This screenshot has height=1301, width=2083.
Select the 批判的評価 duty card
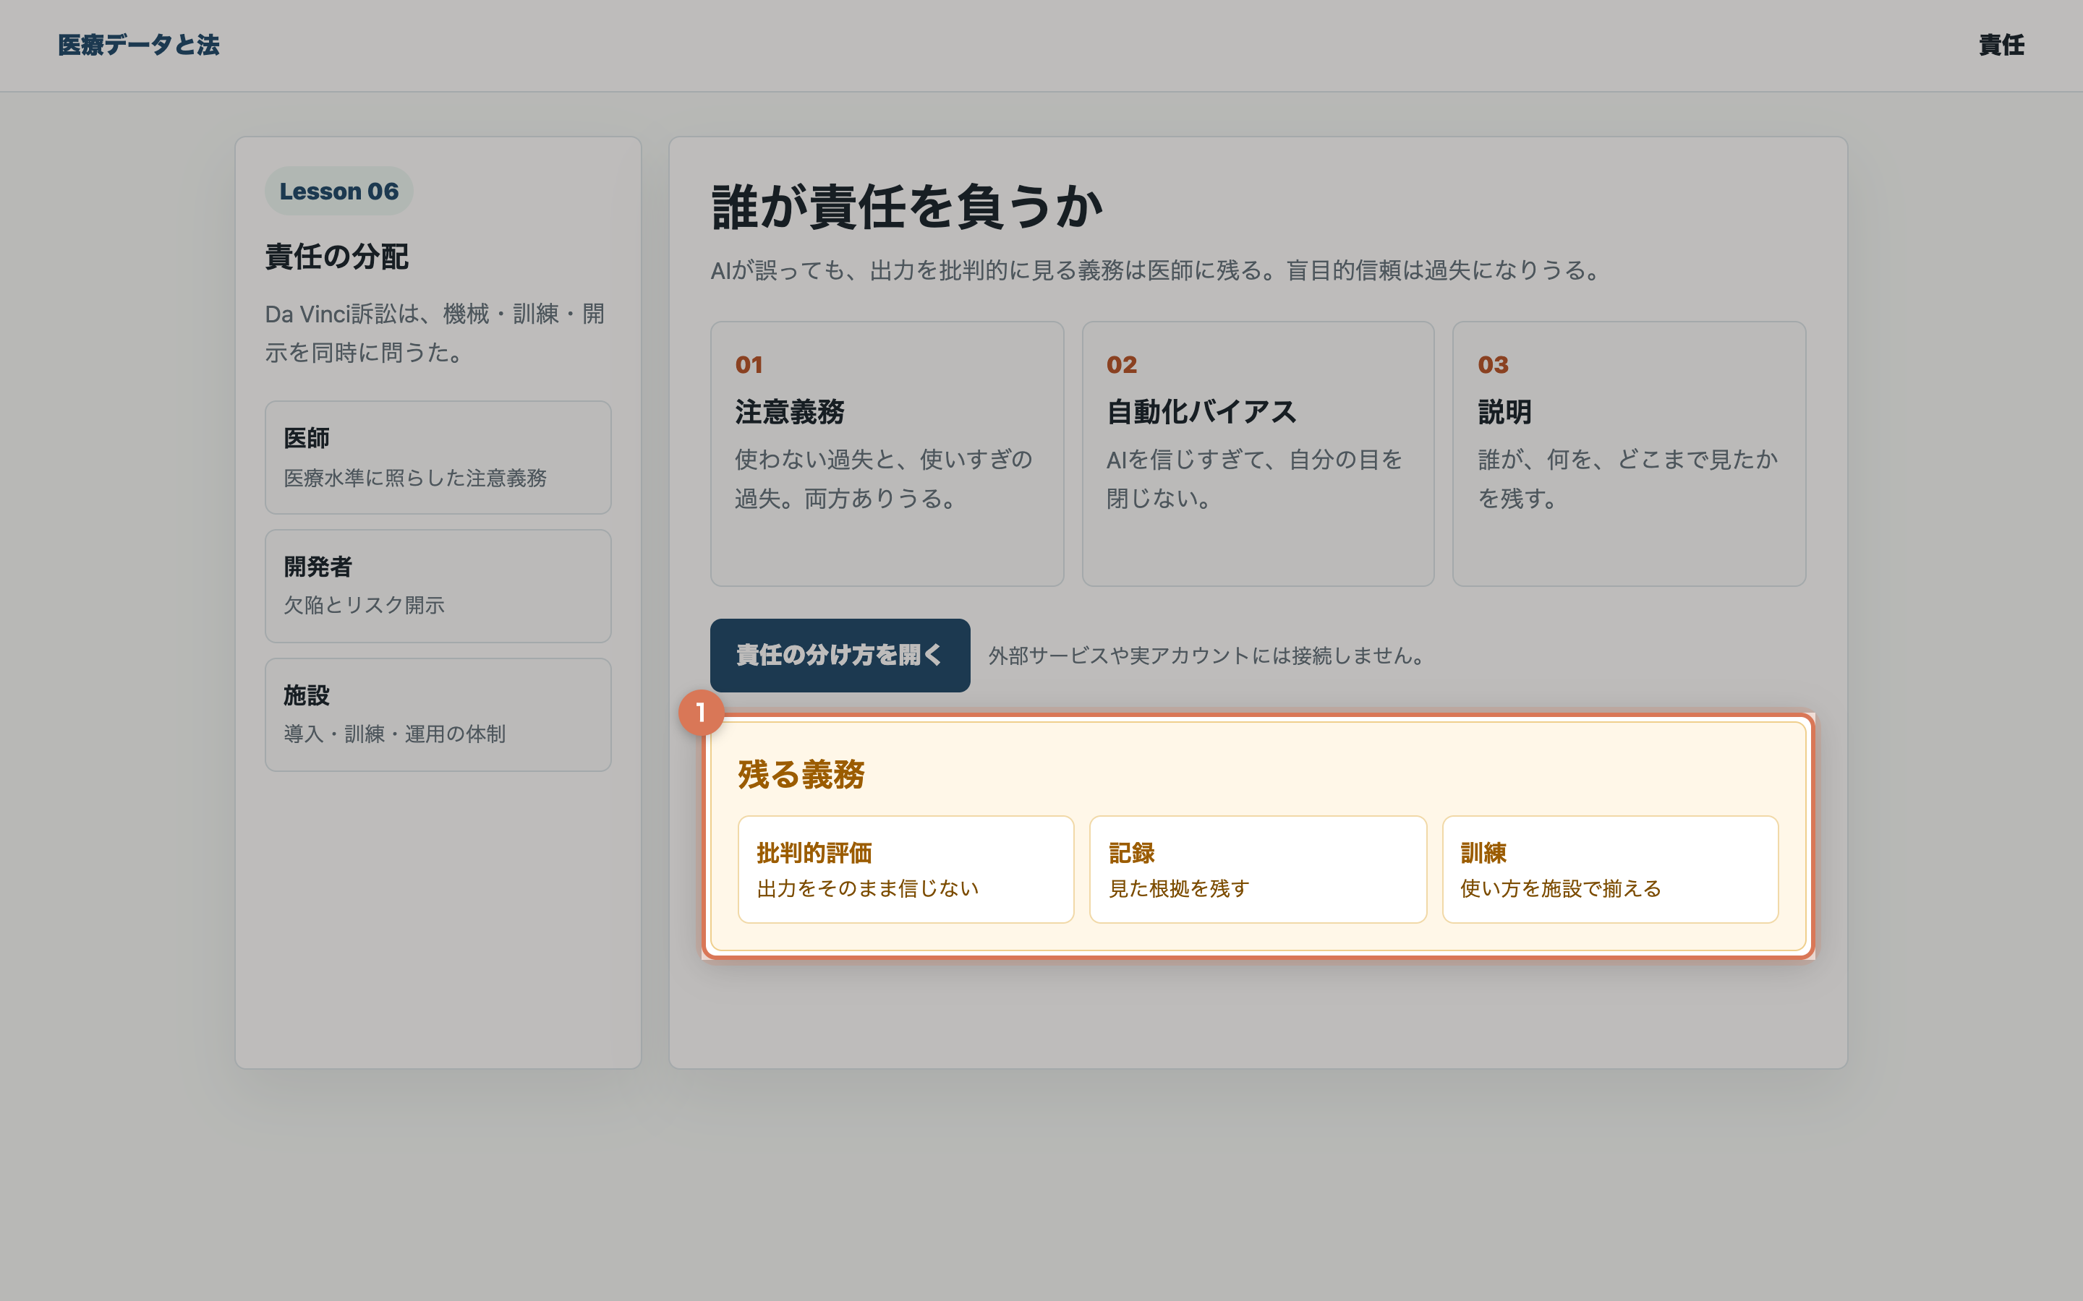click(906, 870)
